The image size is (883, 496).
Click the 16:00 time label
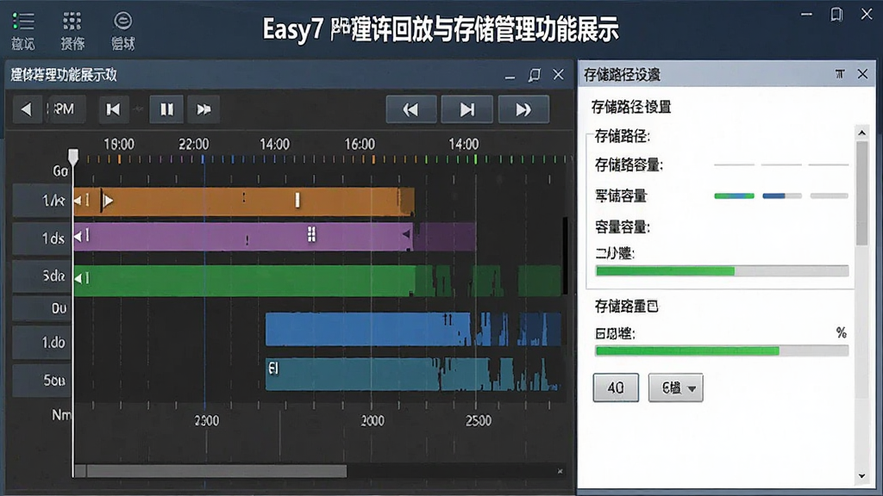click(x=360, y=145)
